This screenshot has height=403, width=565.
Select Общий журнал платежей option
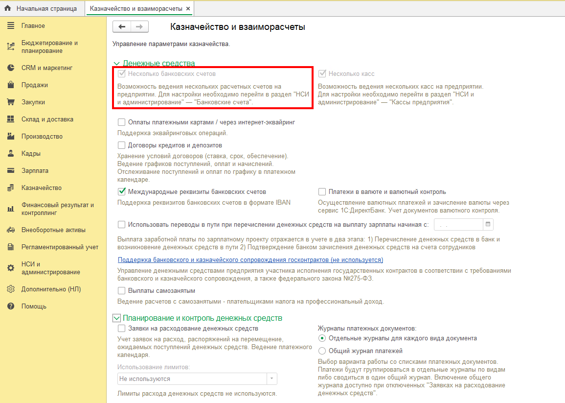(x=322, y=351)
